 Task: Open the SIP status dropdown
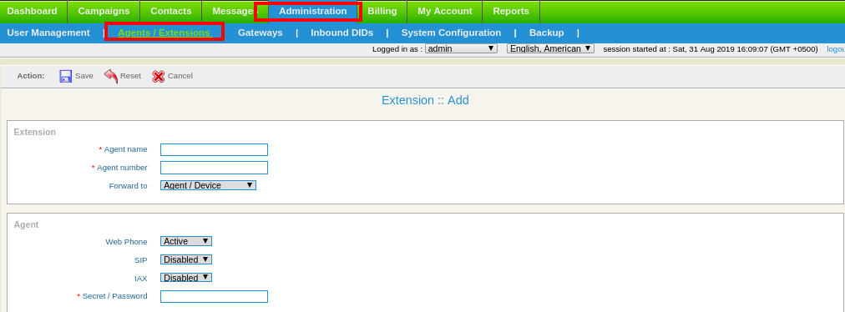point(186,259)
